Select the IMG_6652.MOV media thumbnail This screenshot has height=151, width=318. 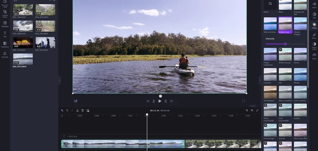click(45, 9)
